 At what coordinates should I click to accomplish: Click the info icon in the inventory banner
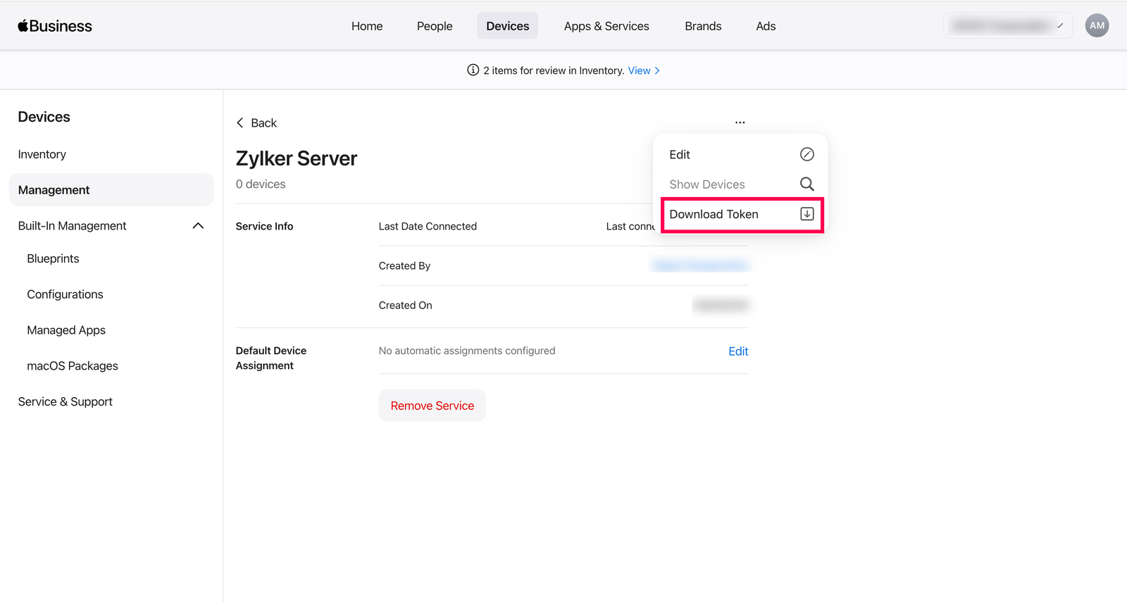(473, 70)
